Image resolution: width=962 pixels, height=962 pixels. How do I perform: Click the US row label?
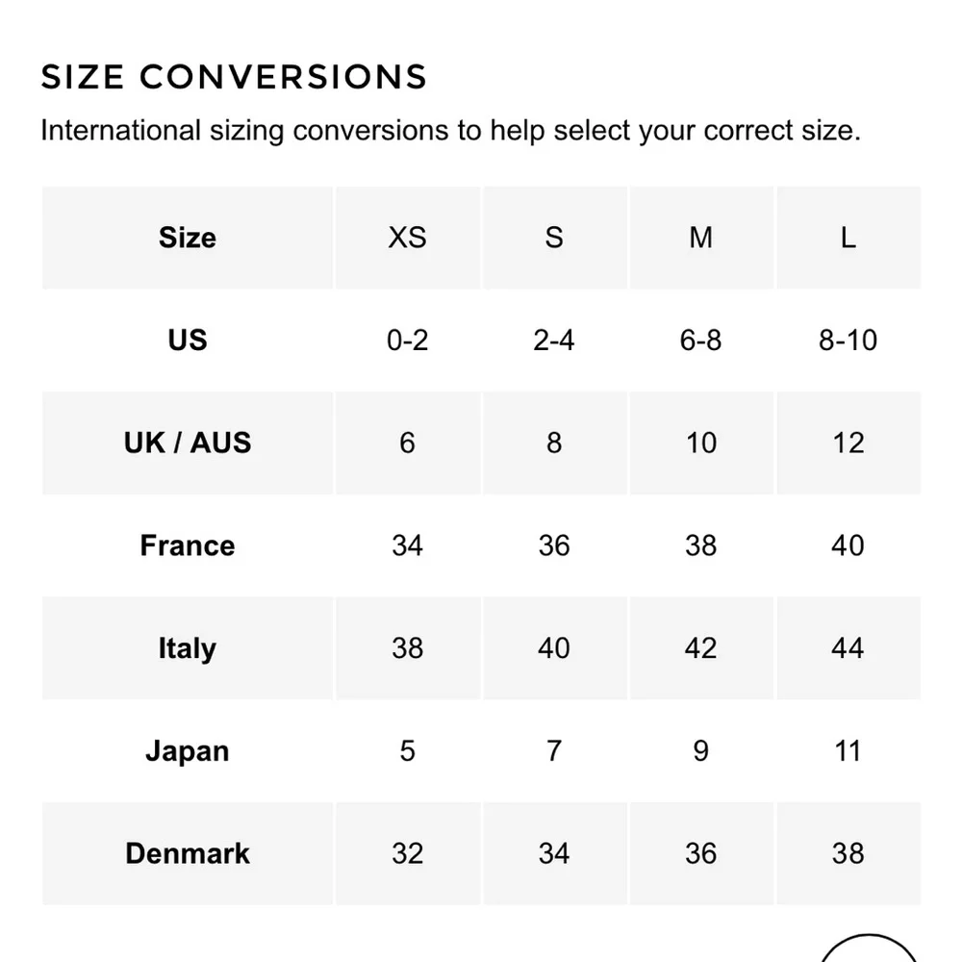pyautogui.click(x=188, y=340)
